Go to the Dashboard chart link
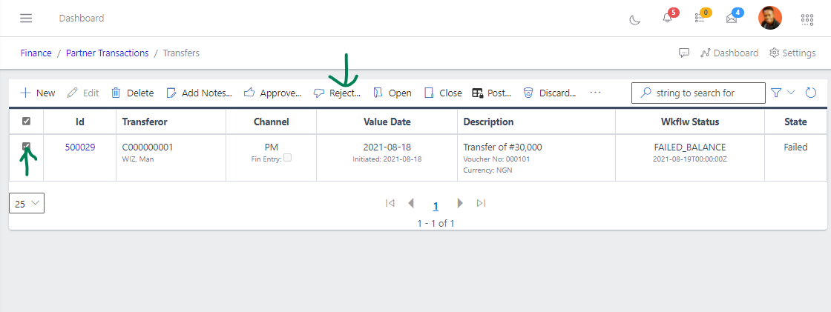This screenshot has width=831, height=312. [729, 53]
